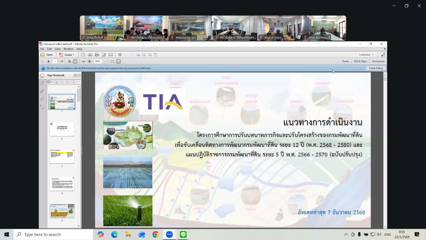The width and height of the screenshot is (426, 240).
Task: Click the Zoom app in the taskbar
Action: [x=169, y=234]
